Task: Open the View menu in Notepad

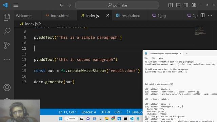Action: coord(161,58)
